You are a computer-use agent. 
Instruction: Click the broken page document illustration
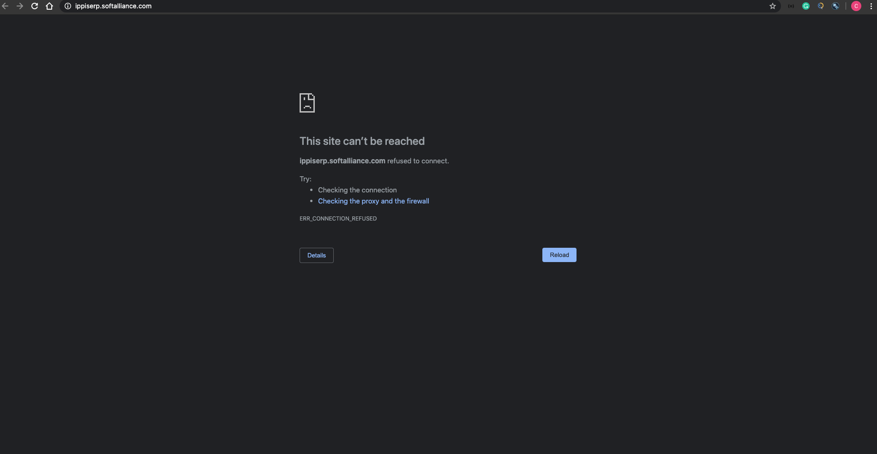pyautogui.click(x=307, y=102)
